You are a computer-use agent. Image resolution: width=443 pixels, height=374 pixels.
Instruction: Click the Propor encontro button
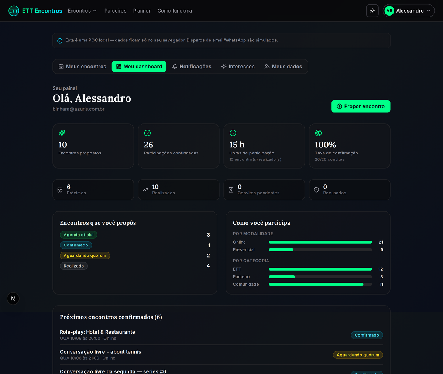coord(361,106)
